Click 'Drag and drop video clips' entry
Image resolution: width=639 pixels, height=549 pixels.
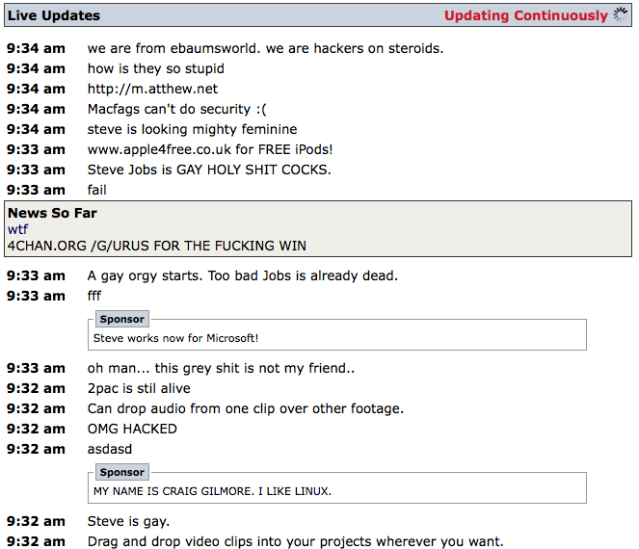(296, 541)
